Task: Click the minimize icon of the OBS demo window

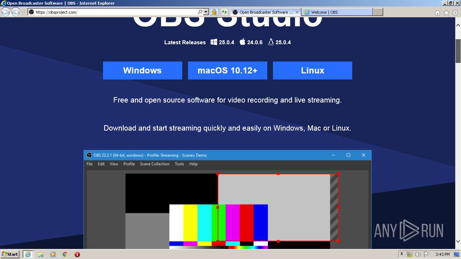Action: pyautogui.click(x=334, y=155)
